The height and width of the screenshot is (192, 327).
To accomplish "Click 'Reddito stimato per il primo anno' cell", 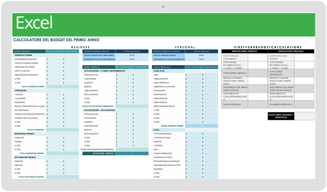I will coord(99,55).
